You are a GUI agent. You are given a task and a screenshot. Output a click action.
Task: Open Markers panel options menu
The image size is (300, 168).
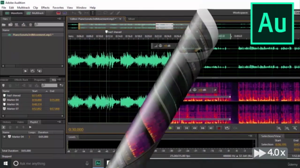[59, 80]
